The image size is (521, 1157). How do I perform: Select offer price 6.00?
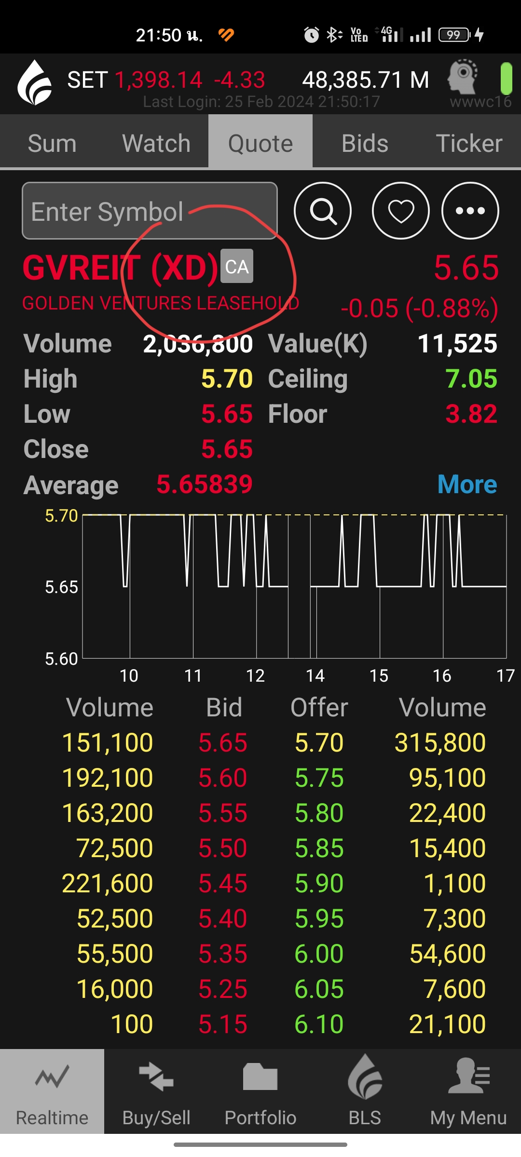pyautogui.click(x=319, y=954)
